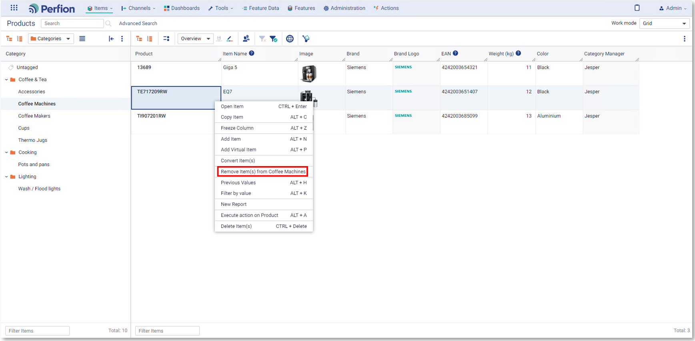Click Siemens brand logo for 13689
This screenshot has width=695, height=341.
[x=403, y=67]
